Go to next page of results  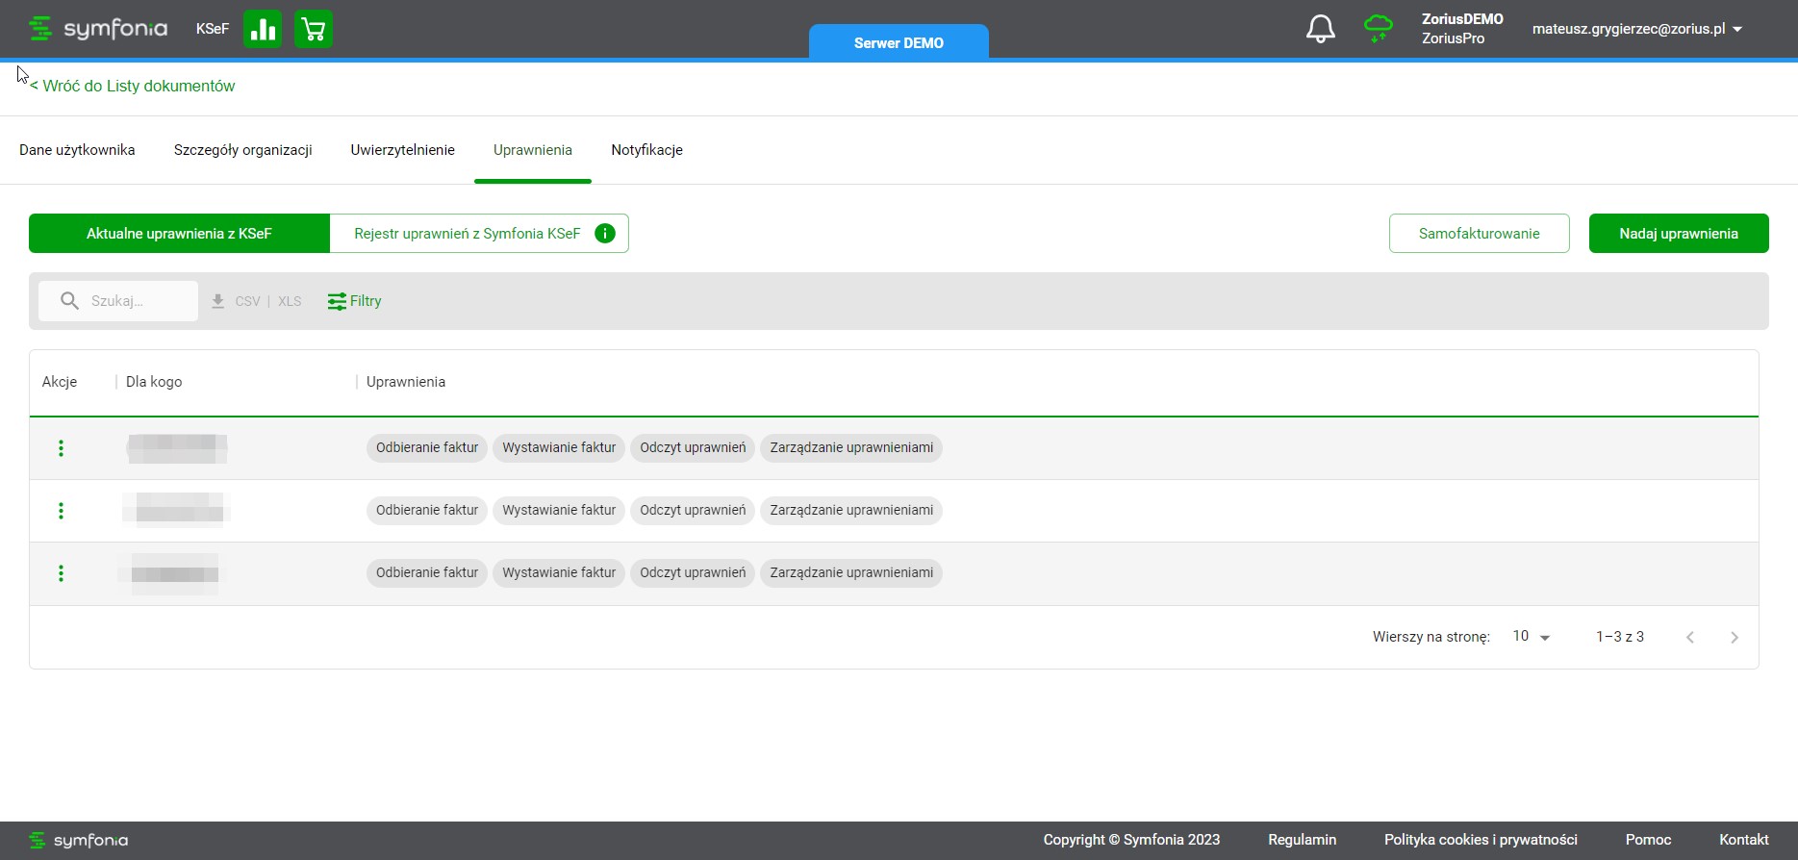pos(1734,637)
